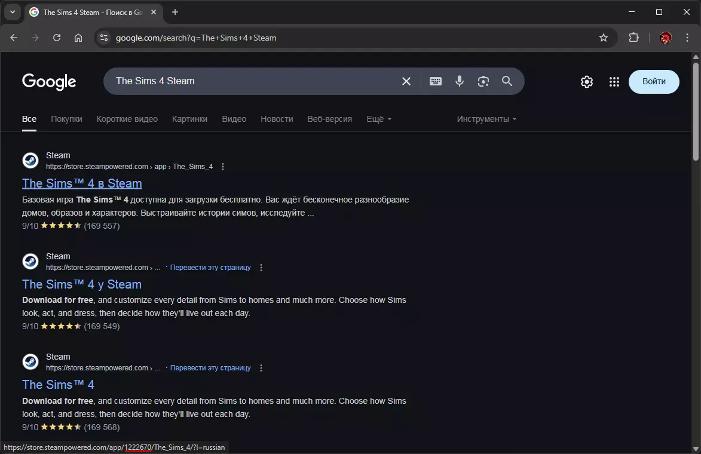Open more options for third Steam result
The width and height of the screenshot is (701, 454).
(x=261, y=368)
